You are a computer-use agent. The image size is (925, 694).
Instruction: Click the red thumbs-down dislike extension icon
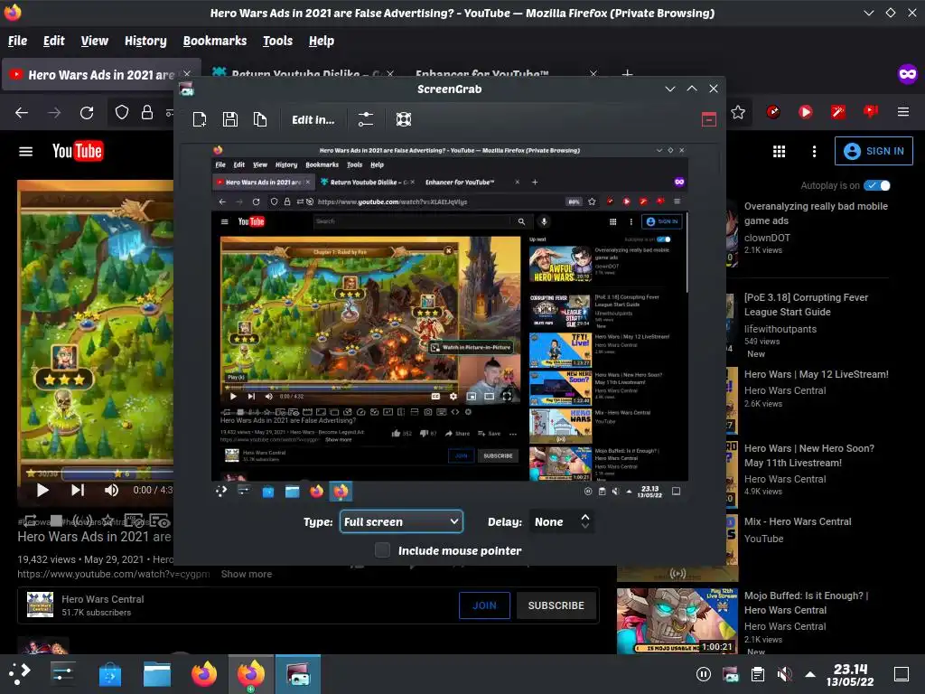pos(871,111)
